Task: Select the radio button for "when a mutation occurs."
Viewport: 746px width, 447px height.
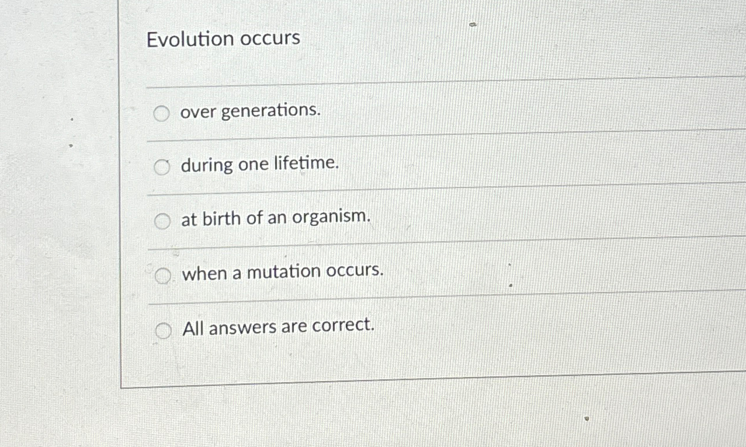Action: [162, 274]
